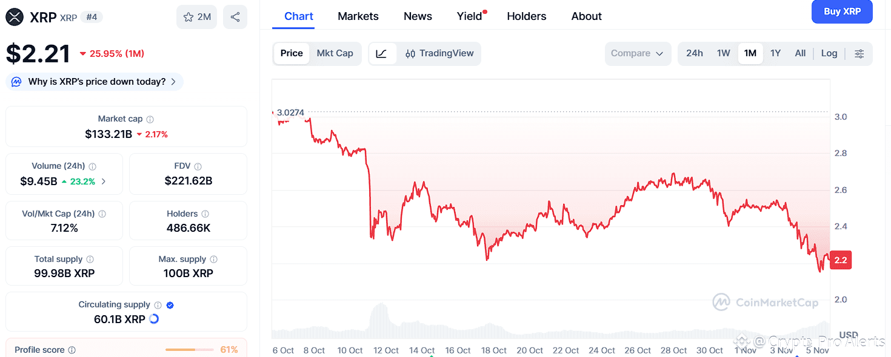Open the Compare dropdown
891x357 pixels.
(x=637, y=53)
